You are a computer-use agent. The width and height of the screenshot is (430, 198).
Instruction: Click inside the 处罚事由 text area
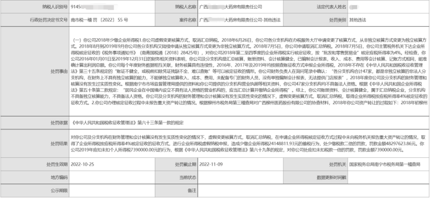249,71
